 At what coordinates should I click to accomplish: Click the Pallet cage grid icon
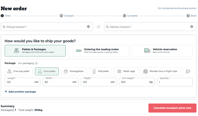coord(119,71)
